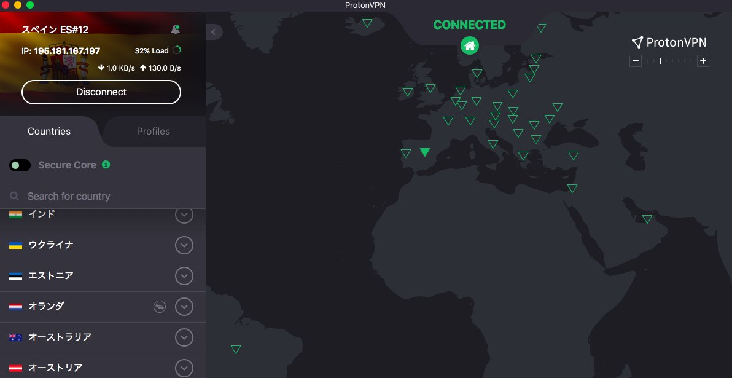Click the ProtonVPN logo on the map
This screenshot has height=378, width=732.
669,42
